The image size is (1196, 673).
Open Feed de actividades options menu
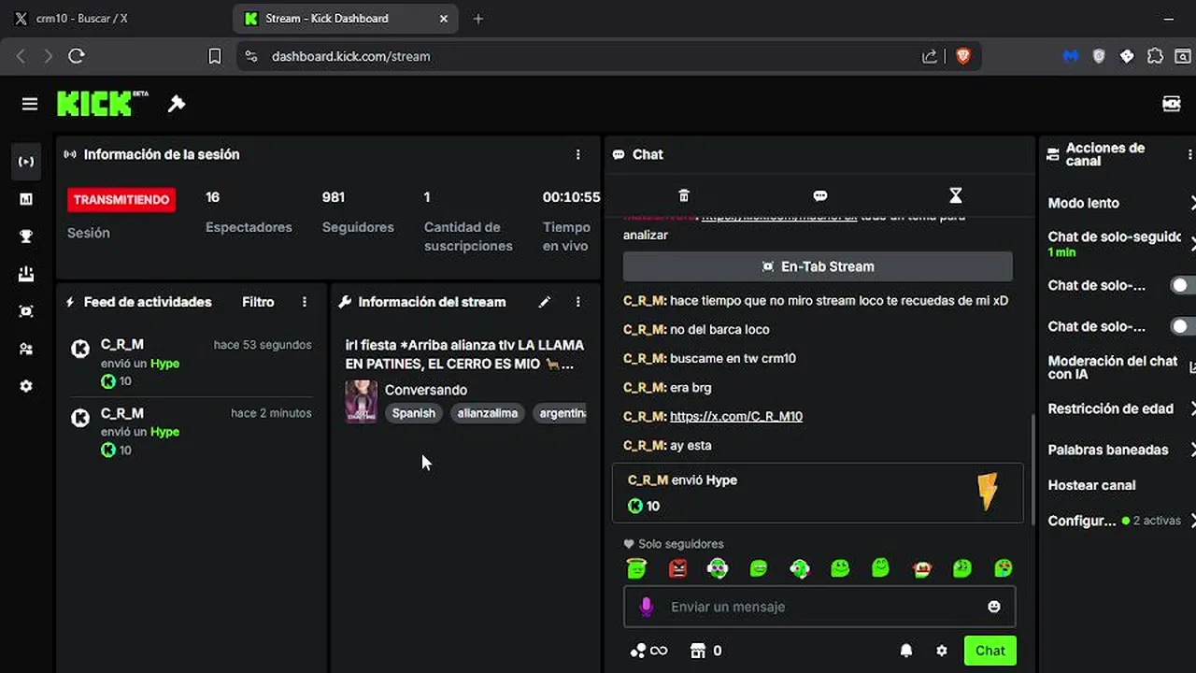305,302
